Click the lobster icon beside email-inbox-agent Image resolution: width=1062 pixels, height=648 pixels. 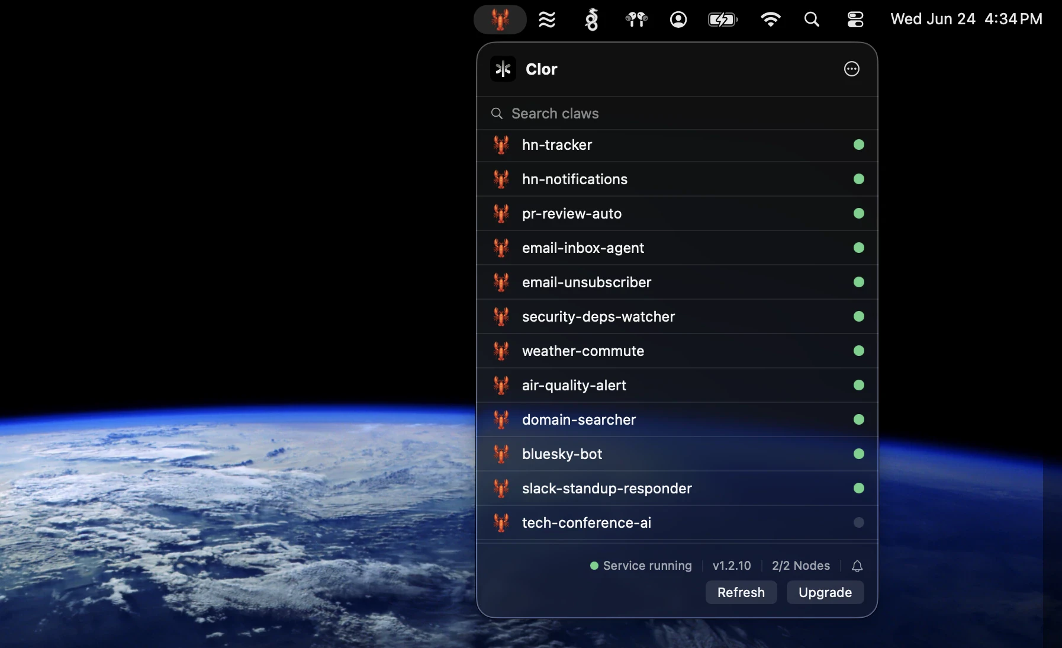point(501,248)
